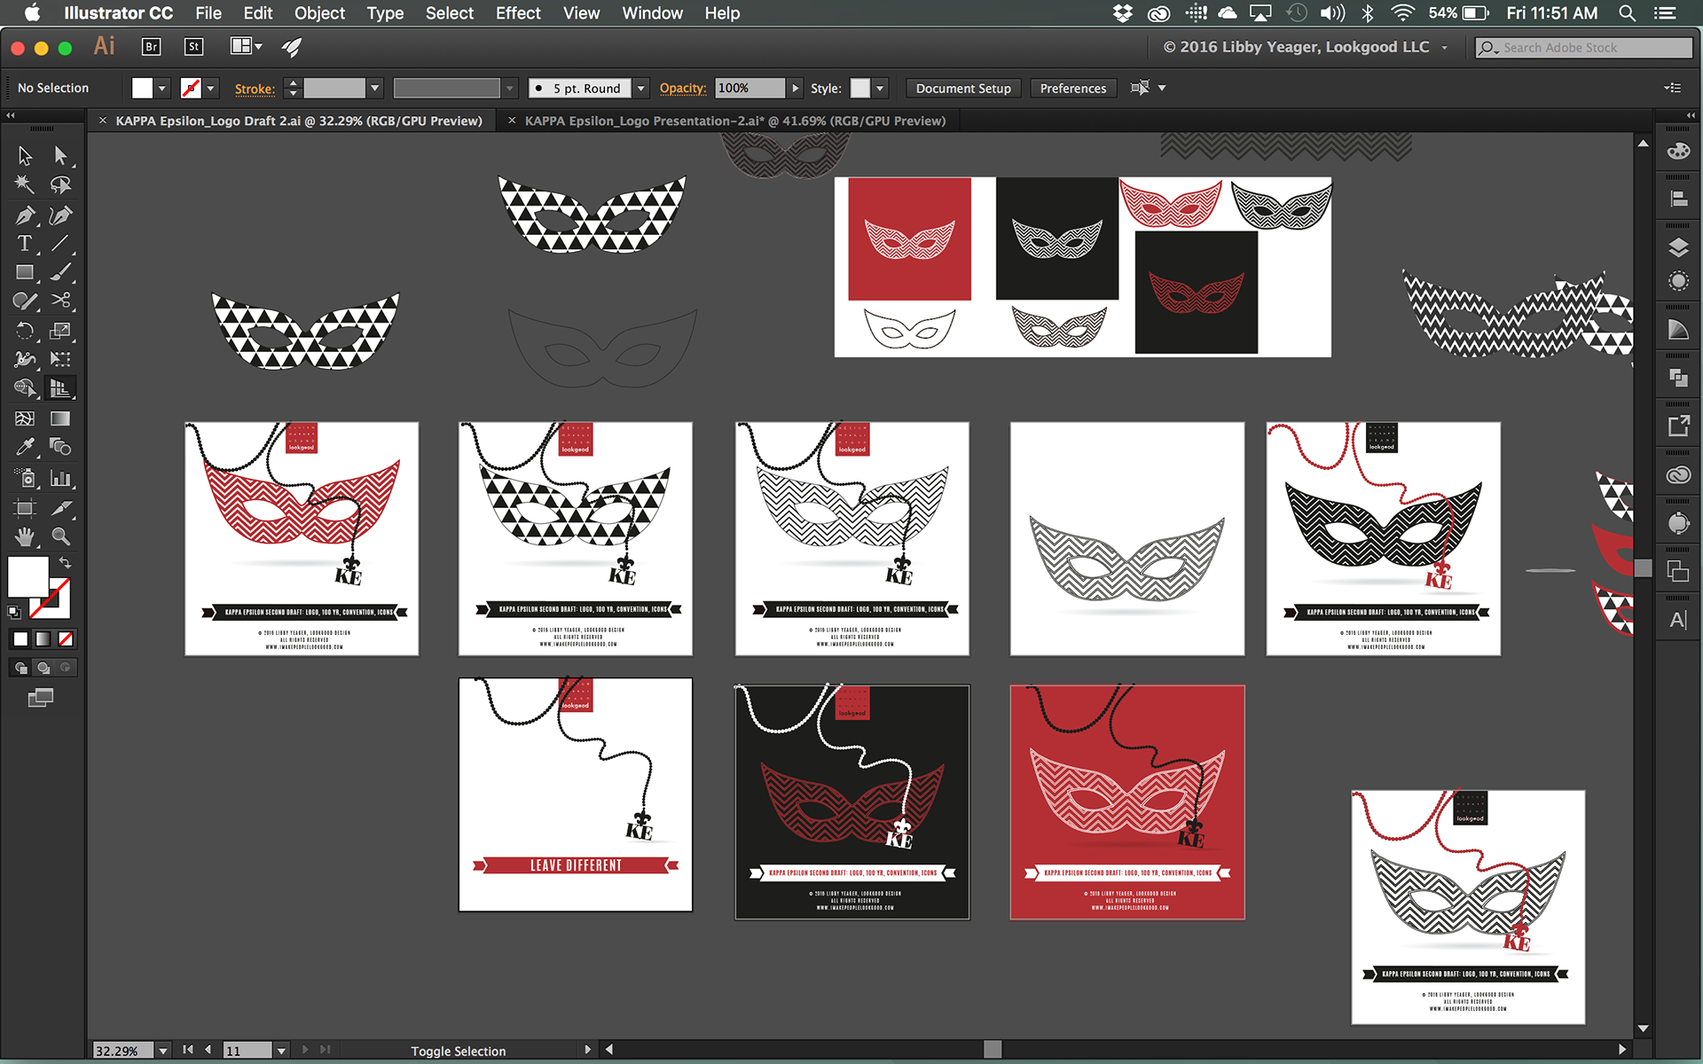Open the stroke color dropdown in control bar
1703x1064 pixels.
point(211,88)
